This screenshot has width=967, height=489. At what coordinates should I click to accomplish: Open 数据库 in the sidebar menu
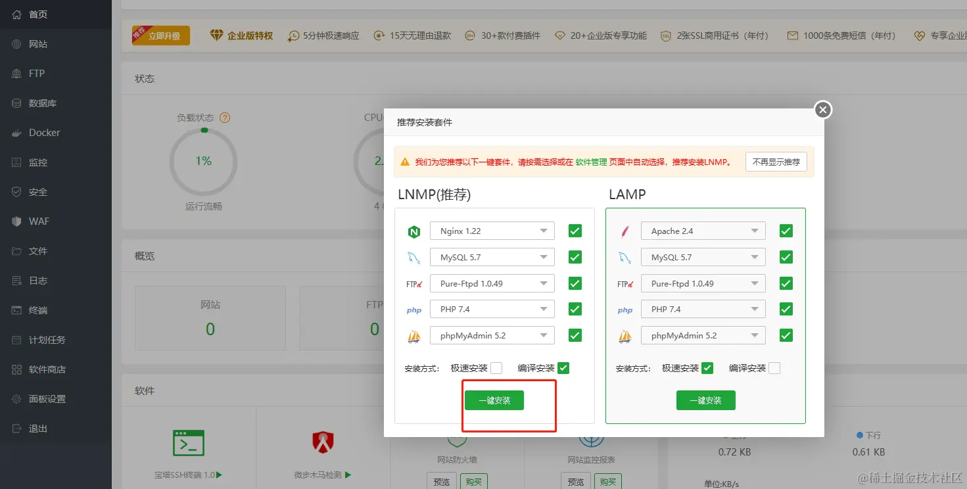click(56, 103)
